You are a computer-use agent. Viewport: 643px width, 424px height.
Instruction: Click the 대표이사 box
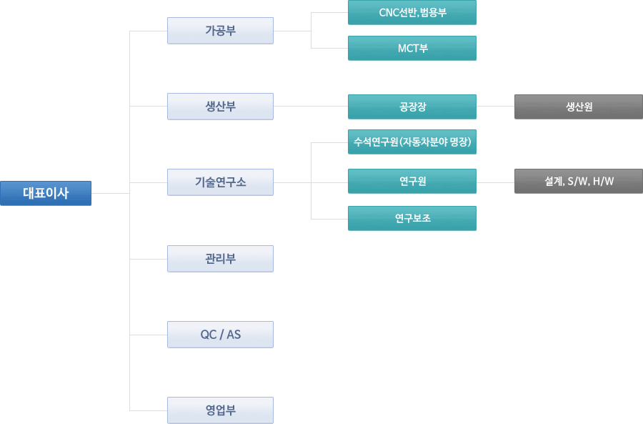tap(46, 193)
